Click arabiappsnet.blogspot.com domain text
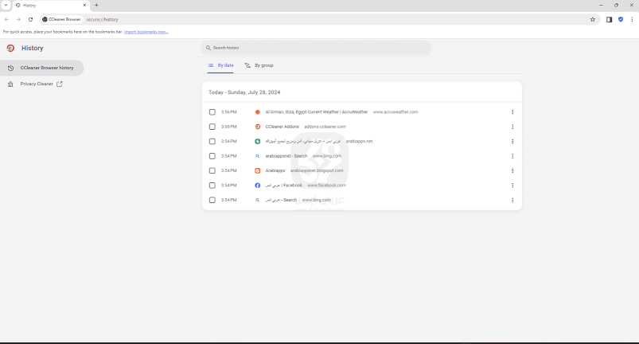This screenshot has height=344, width=639. coord(317,170)
